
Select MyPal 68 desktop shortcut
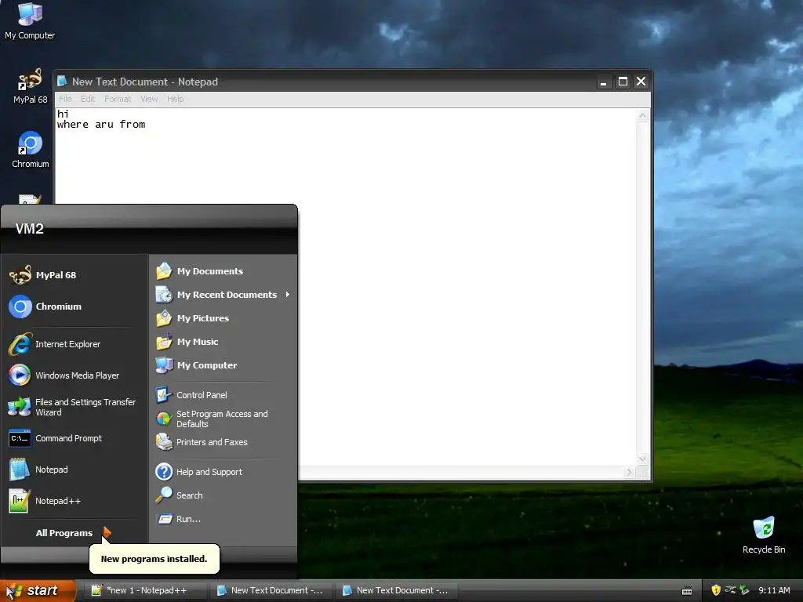(30, 86)
